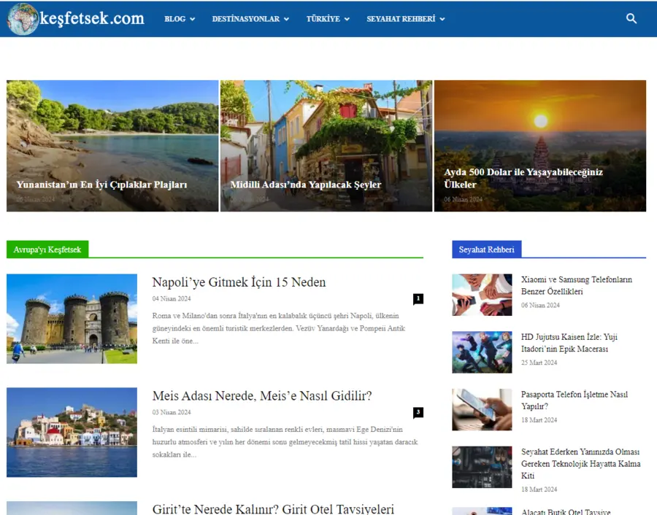Click the keşfetsek.com site name text
Viewport: 657px width, 515px height.
coord(92,18)
